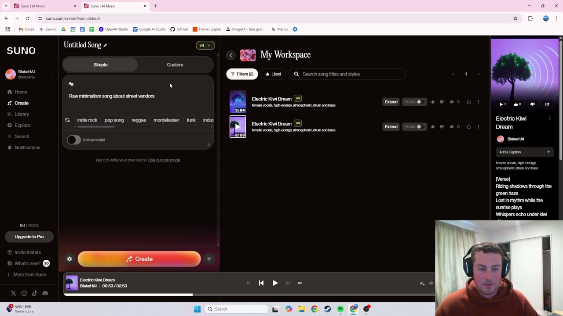Toggle Public for the second song

tap(414, 127)
